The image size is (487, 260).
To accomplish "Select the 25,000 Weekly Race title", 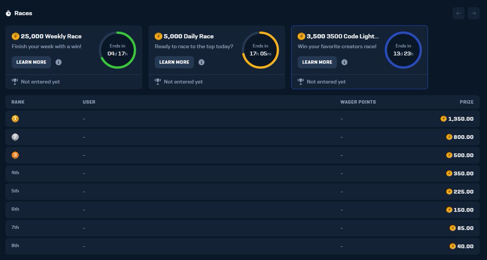I will pyautogui.click(x=52, y=36).
